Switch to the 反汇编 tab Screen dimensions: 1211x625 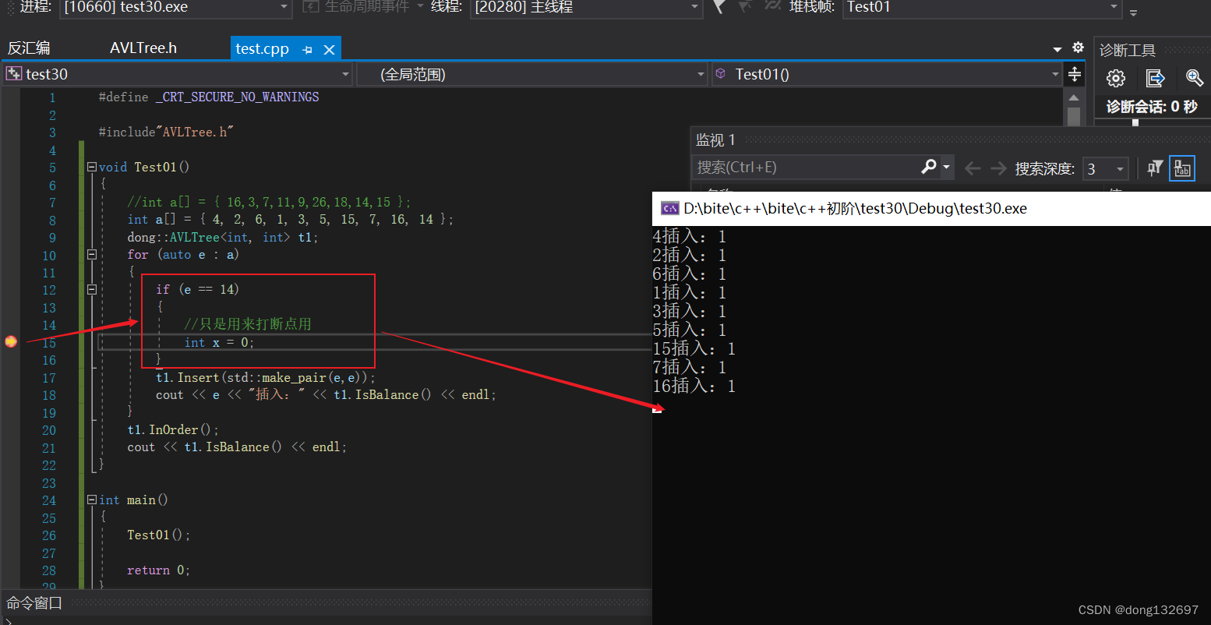[x=29, y=48]
